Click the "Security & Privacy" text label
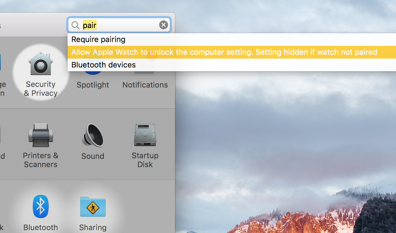Screen dimensions: 396x233 pyautogui.click(x=40, y=89)
